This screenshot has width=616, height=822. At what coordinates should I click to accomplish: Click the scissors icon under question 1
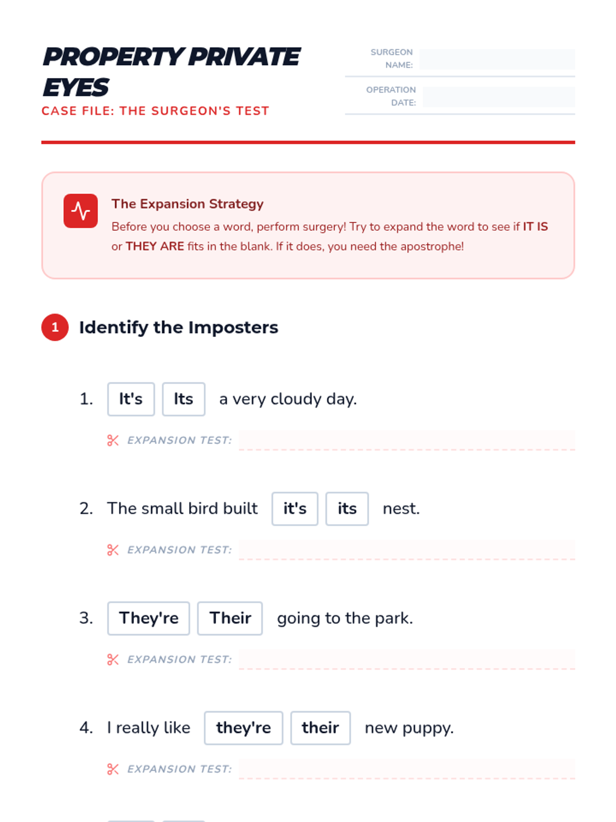[x=113, y=440]
